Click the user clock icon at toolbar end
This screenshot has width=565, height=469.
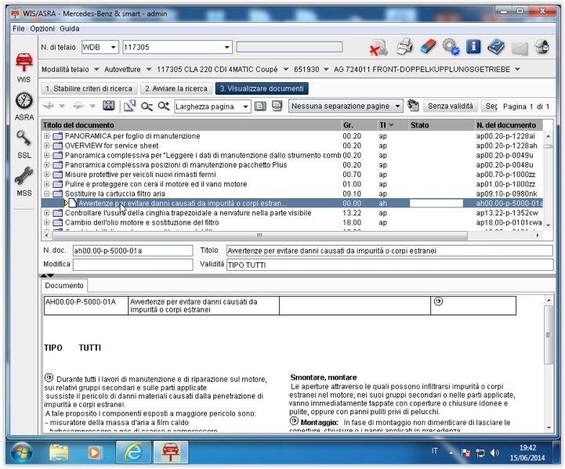point(542,47)
